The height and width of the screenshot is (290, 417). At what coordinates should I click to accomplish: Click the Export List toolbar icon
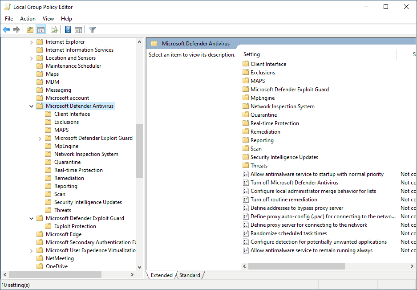(54, 29)
